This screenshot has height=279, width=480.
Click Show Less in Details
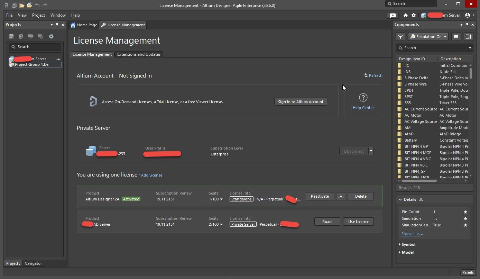(412, 234)
